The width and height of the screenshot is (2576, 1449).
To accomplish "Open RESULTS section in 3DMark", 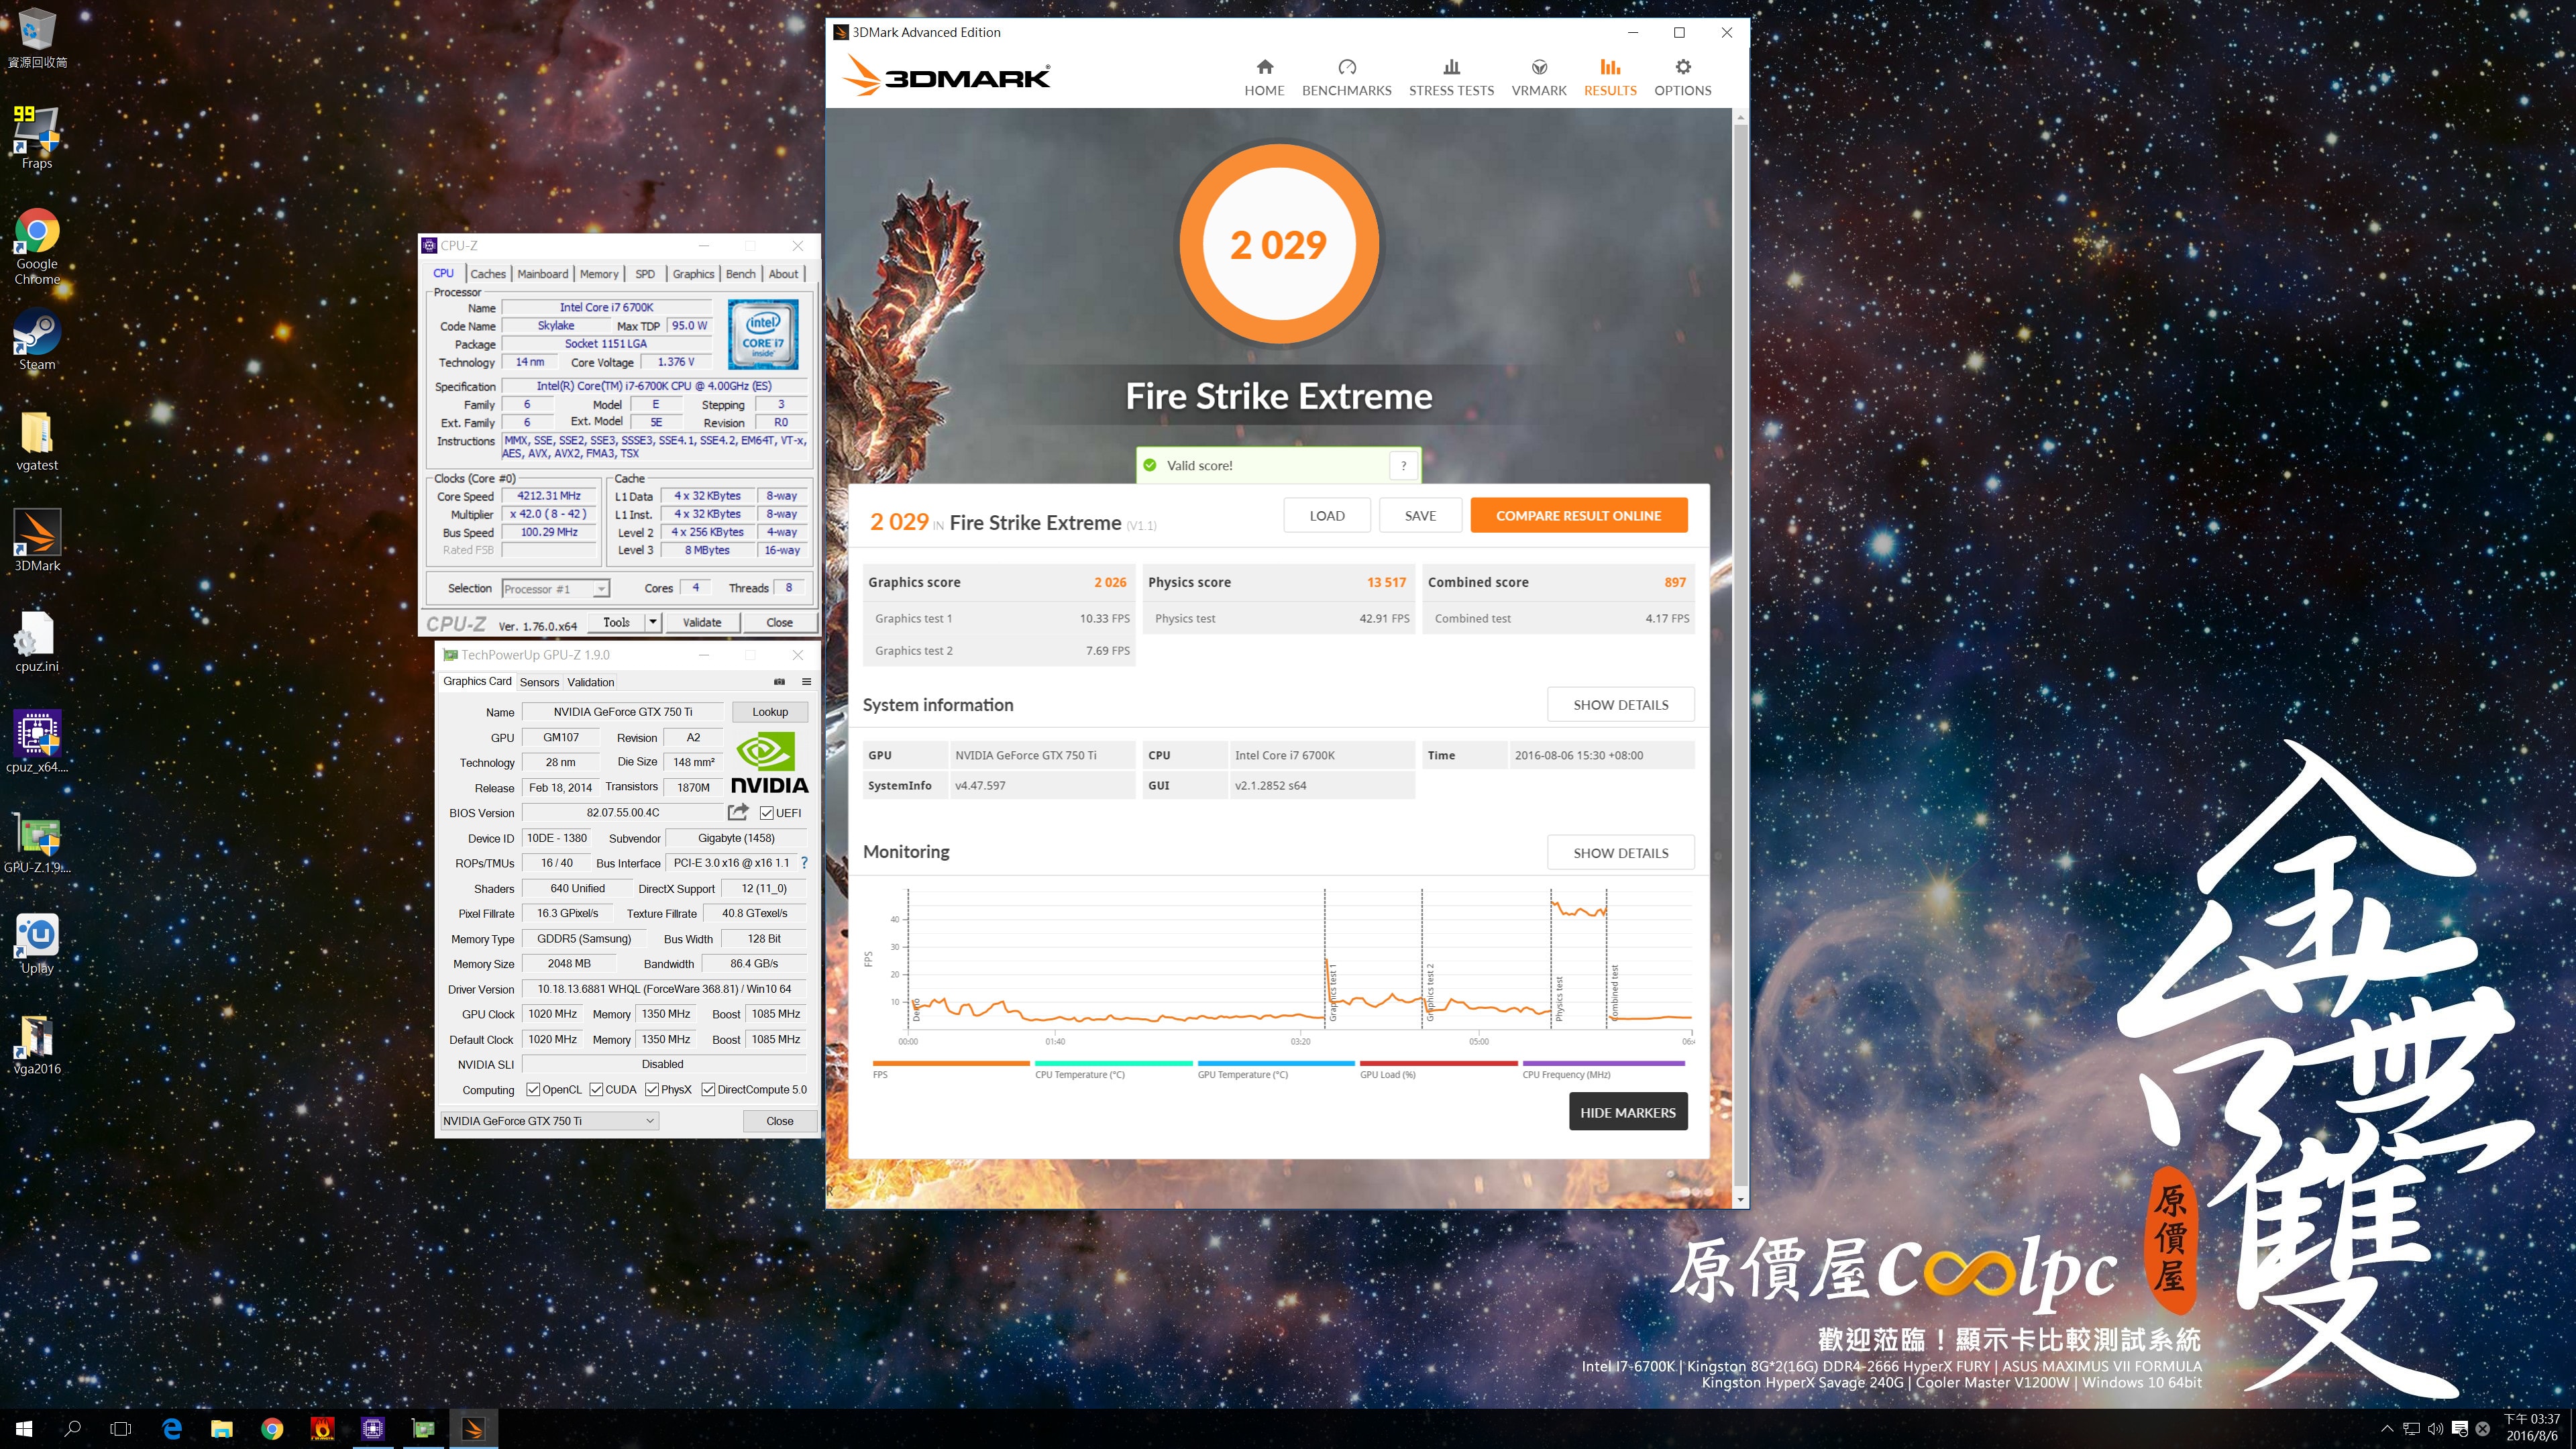I will [1610, 77].
